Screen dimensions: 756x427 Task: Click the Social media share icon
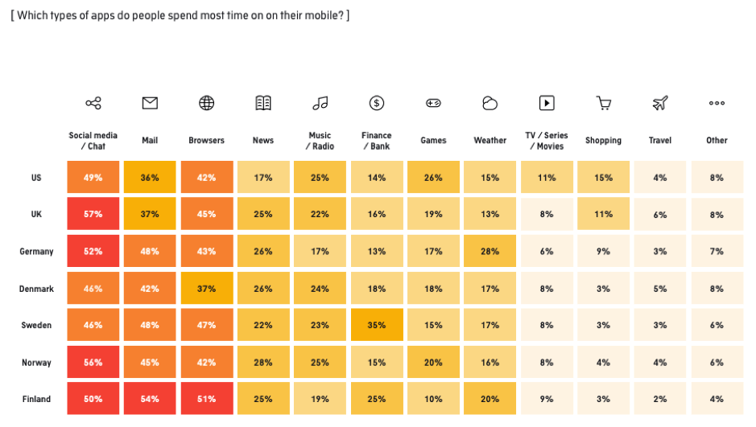(93, 103)
